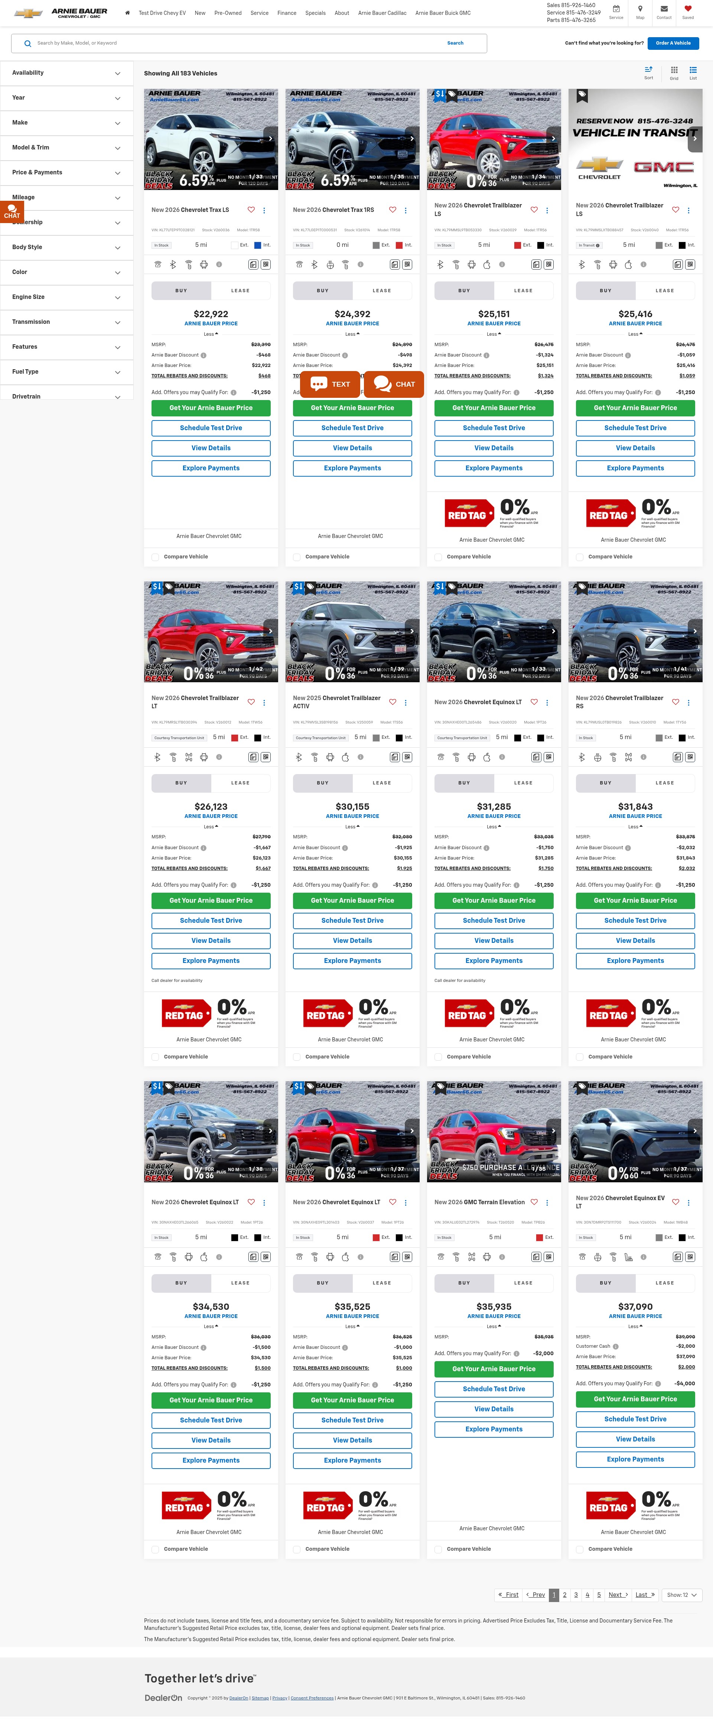This screenshot has height=1724, width=713.
Task: Open more options for Trax 1RS
Action: point(406,210)
